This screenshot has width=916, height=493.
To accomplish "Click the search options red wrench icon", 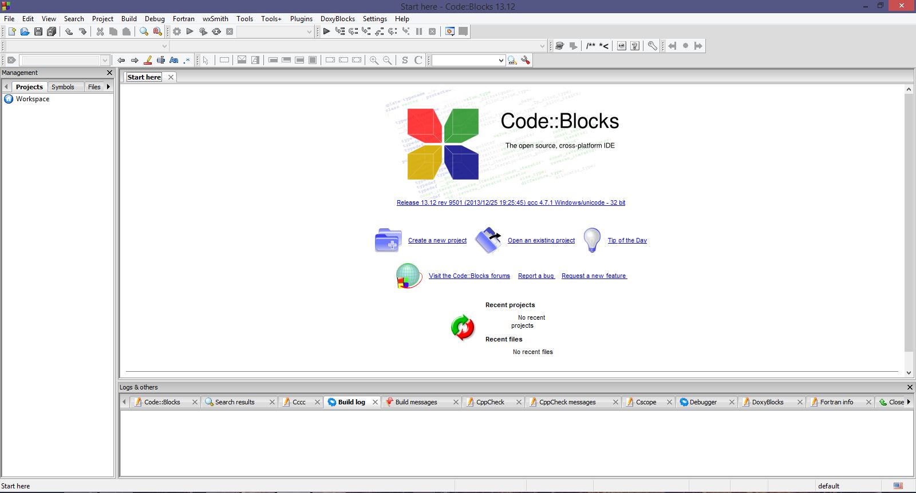I will tap(526, 60).
